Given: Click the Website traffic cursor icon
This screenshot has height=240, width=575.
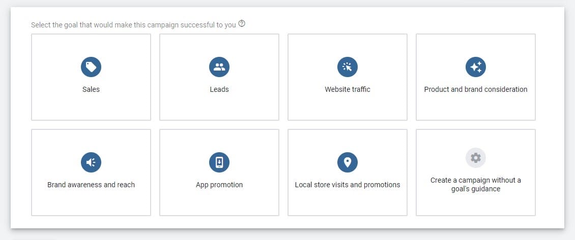Looking at the screenshot, I should coord(347,67).
